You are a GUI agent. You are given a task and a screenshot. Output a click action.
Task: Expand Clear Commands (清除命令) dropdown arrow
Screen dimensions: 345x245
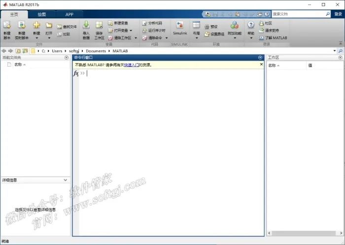pos(167,38)
